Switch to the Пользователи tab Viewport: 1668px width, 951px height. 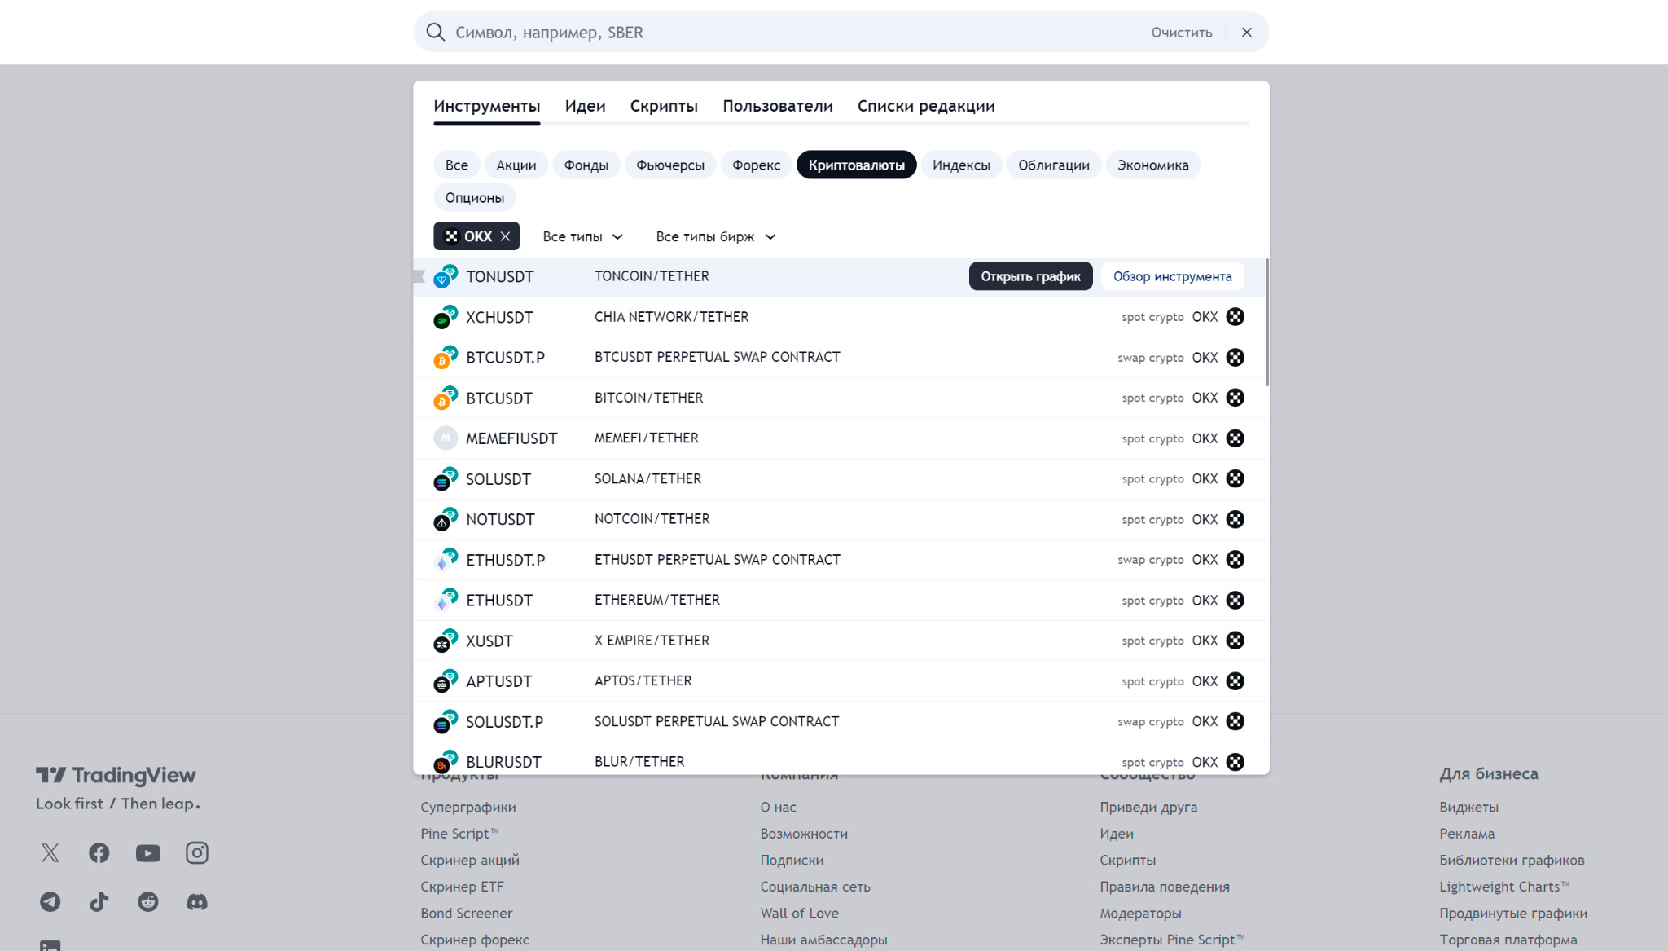coord(777,106)
